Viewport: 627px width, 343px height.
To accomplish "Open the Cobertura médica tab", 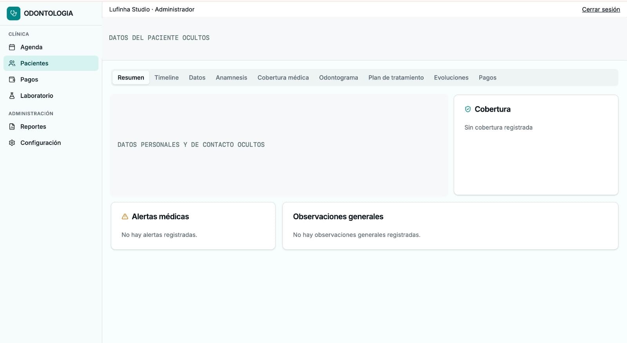I will point(283,78).
